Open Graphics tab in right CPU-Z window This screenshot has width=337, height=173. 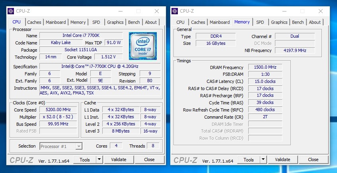pos(279,22)
